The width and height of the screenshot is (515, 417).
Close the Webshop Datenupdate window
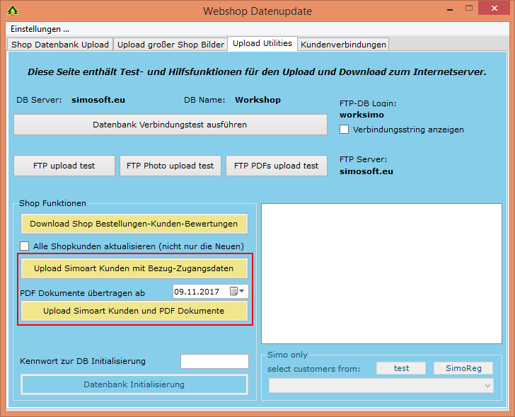[497, 9]
